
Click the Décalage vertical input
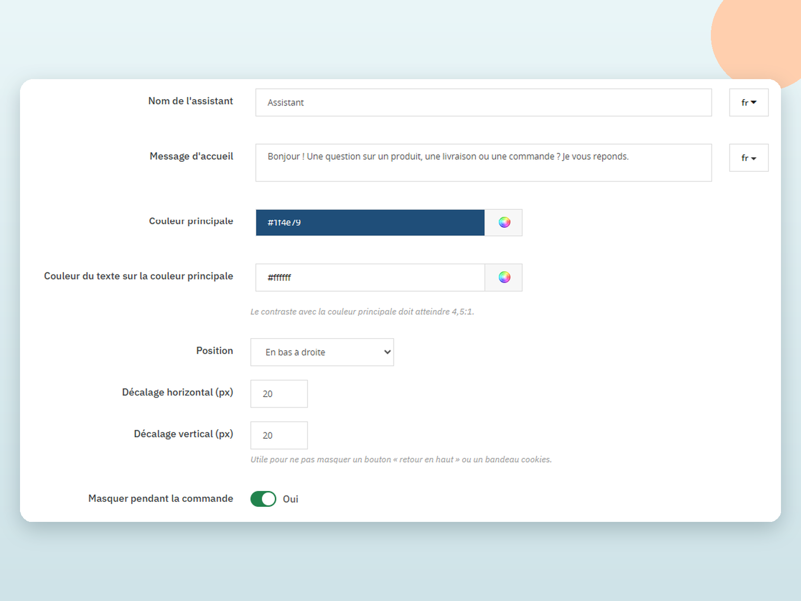coord(279,435)
